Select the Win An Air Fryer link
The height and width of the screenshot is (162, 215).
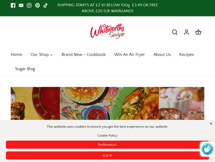130,54
